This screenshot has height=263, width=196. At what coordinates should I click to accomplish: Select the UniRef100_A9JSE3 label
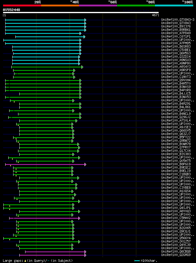click(x=176, y=127)
